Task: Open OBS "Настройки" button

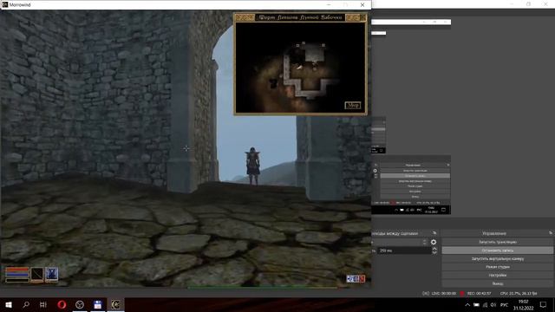Action: coord(497,276)
